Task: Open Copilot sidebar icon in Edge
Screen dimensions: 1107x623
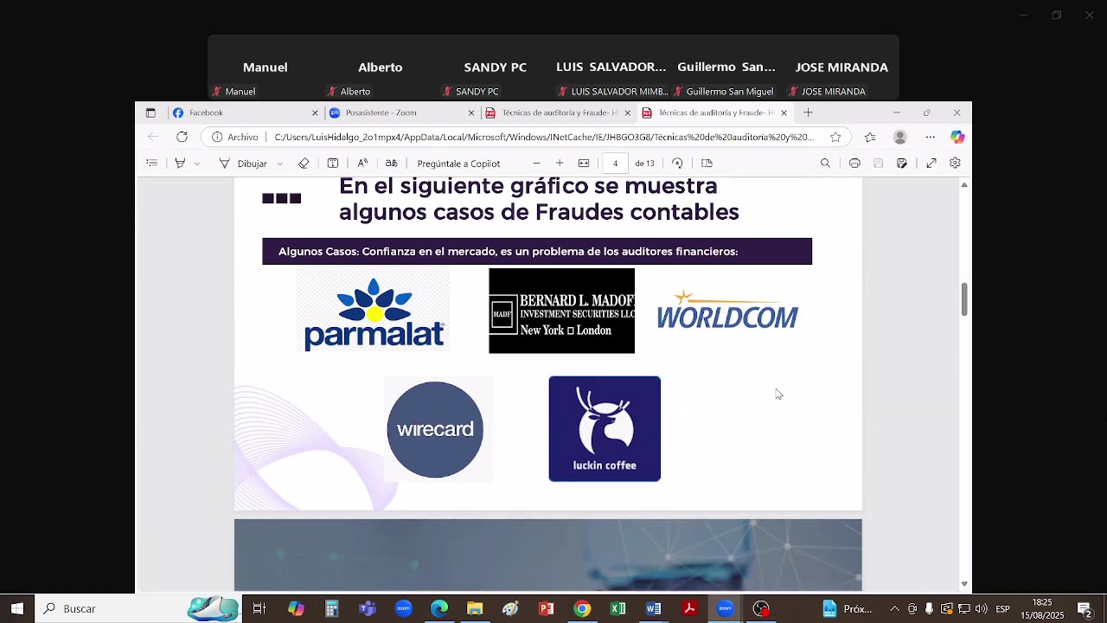Action: click(x=957, y=137)
